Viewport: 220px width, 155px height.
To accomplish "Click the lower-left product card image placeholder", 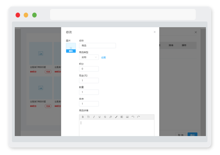I will 41,88.
